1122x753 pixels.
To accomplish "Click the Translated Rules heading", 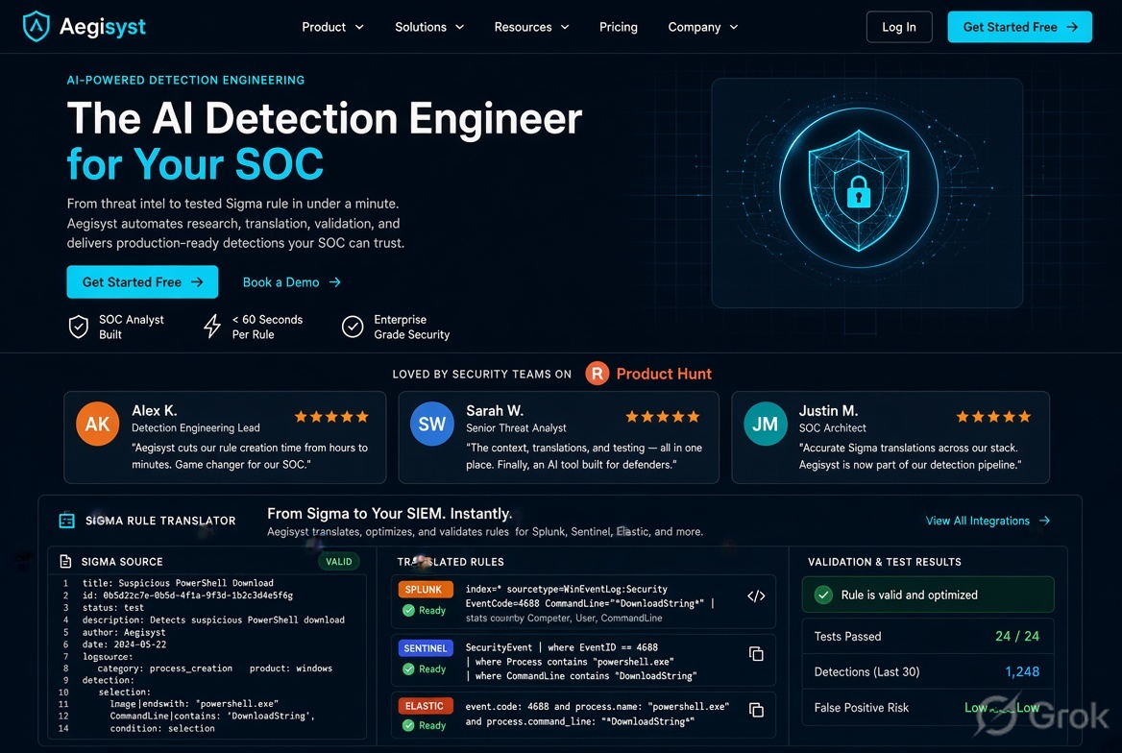I will 451,562.
